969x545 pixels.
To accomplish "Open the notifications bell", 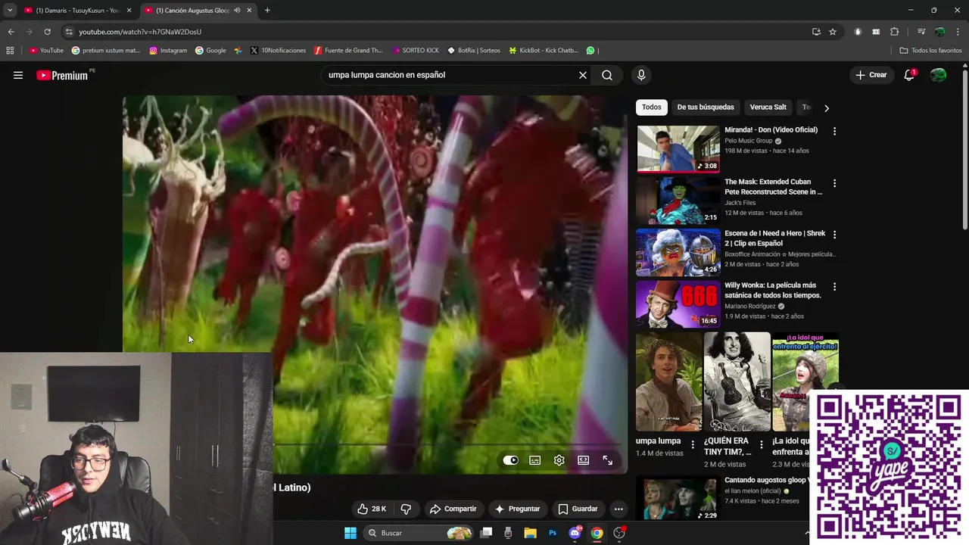I will 909,75.
